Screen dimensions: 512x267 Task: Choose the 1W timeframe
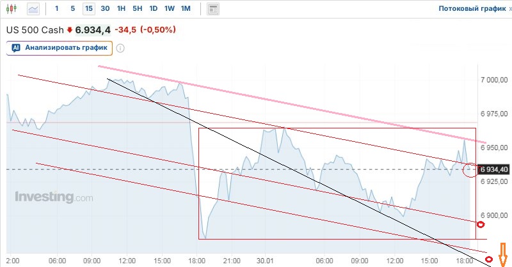[169, 9]
